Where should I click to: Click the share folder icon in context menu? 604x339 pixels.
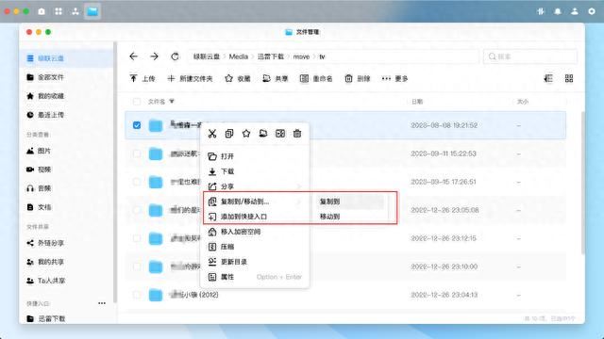coord(263,134)
